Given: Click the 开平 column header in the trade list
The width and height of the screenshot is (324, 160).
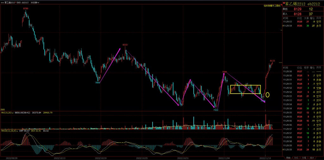Looking at the screenshot, I should pos(319,68).
